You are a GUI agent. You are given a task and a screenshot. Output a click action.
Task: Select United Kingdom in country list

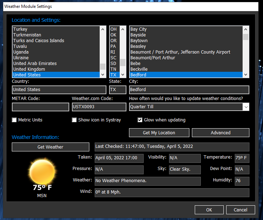pos(29,69)
